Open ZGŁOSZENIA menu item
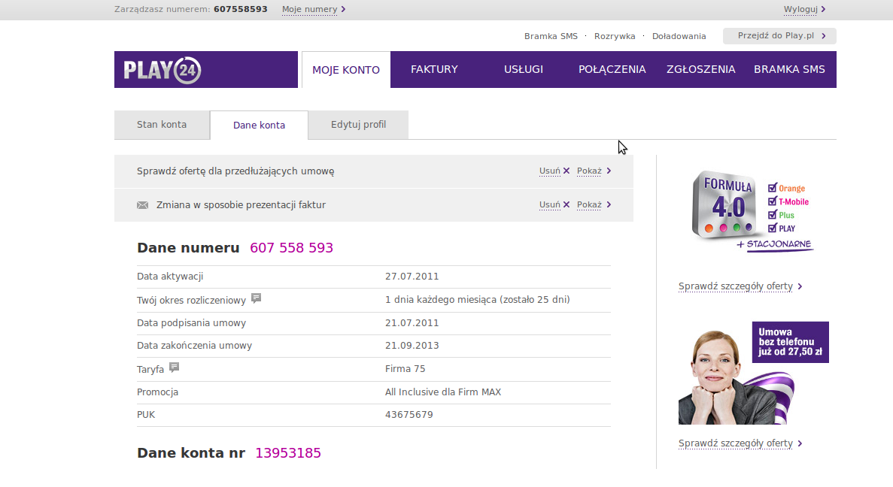 click(x=701, y=69)
